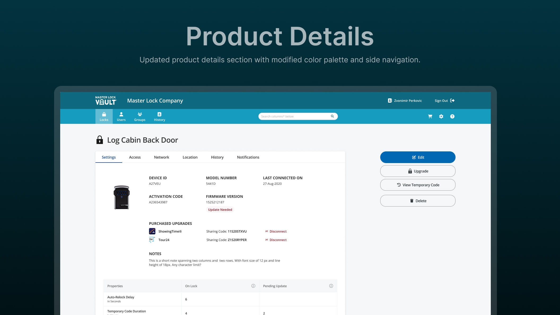Switch to the Settings tab
The image size is (560, 315).
(x=109, y=157)
